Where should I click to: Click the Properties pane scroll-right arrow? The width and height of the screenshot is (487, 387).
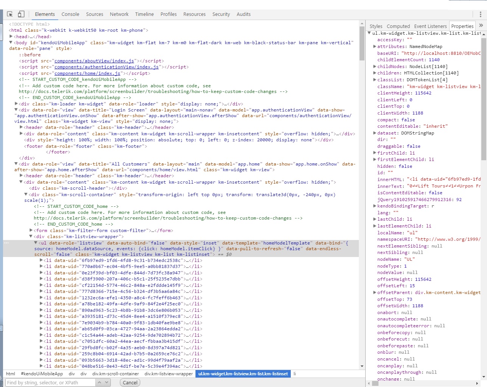click(478, 383)
